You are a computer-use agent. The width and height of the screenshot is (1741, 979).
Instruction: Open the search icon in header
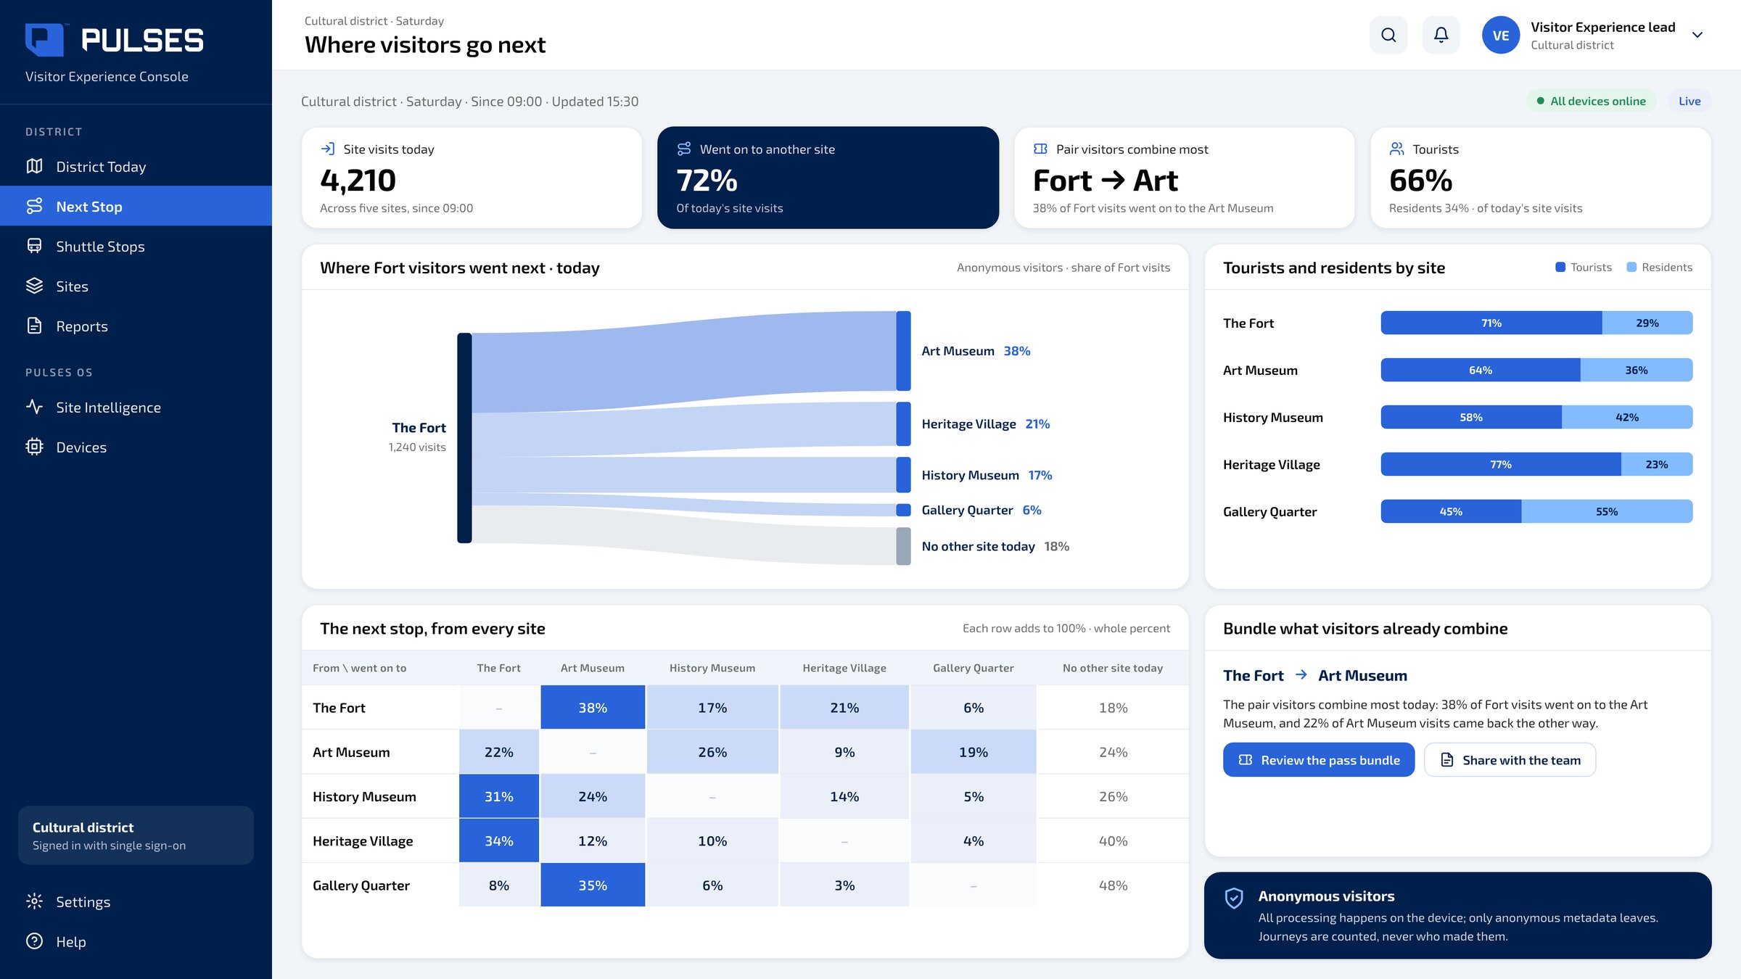(1388, 35)
